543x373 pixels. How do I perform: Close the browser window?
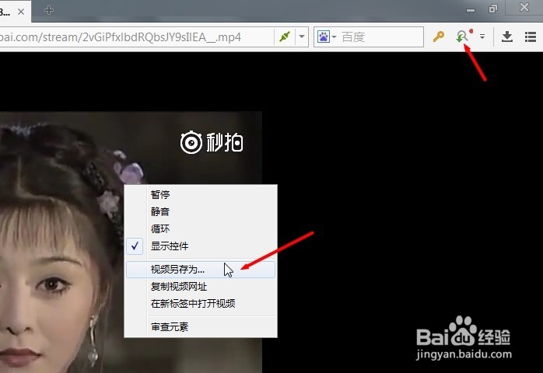click(x=524, y=7)
